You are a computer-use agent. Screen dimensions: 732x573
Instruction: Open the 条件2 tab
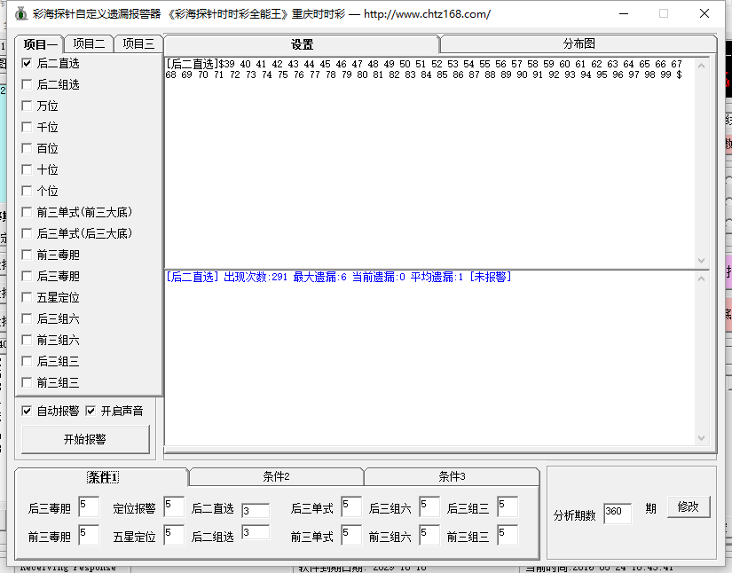tap(276, 477)
